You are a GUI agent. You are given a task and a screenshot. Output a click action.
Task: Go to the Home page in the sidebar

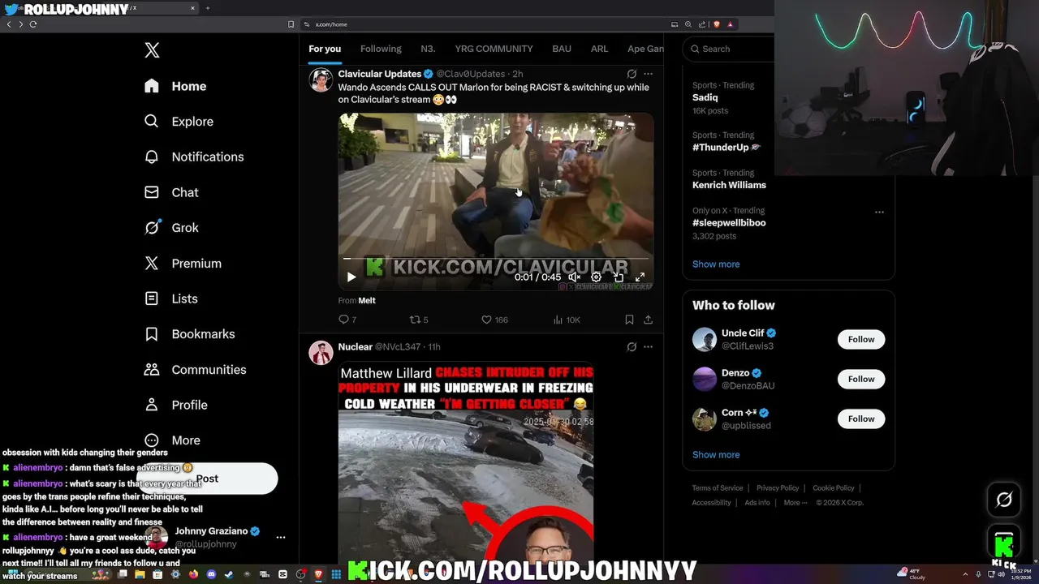pos(176,86)
